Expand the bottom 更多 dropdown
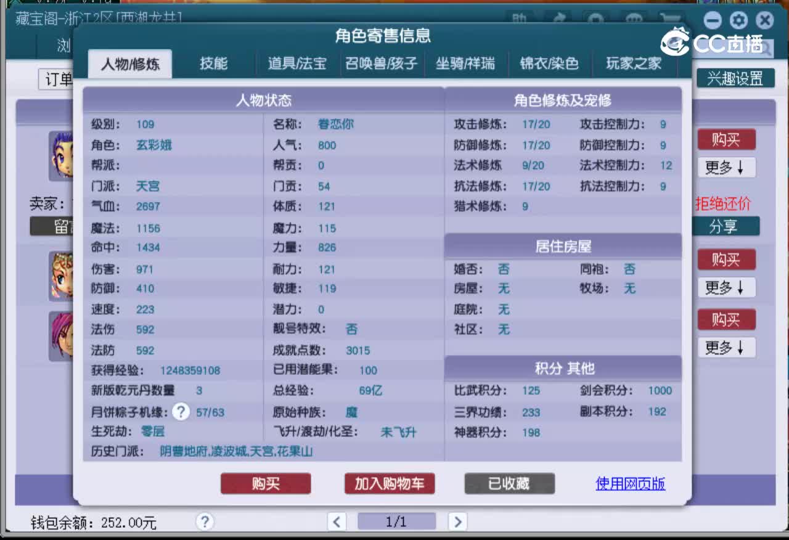The image size is (789, 540). point(726,348)
